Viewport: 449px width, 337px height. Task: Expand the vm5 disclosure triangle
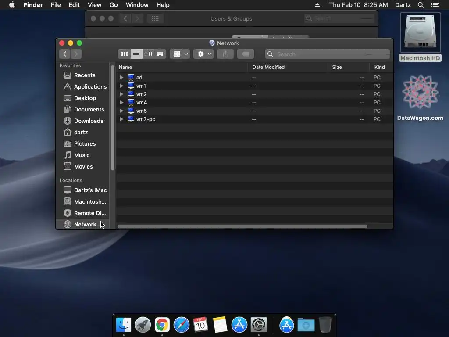coord(121,111)
